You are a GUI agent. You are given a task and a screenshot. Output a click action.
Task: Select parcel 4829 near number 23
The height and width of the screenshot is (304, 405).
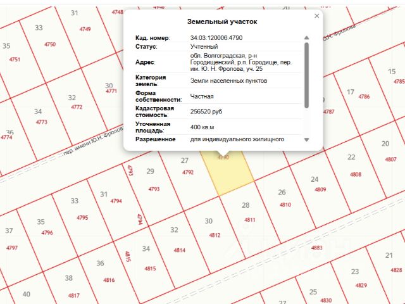point(361,286)
